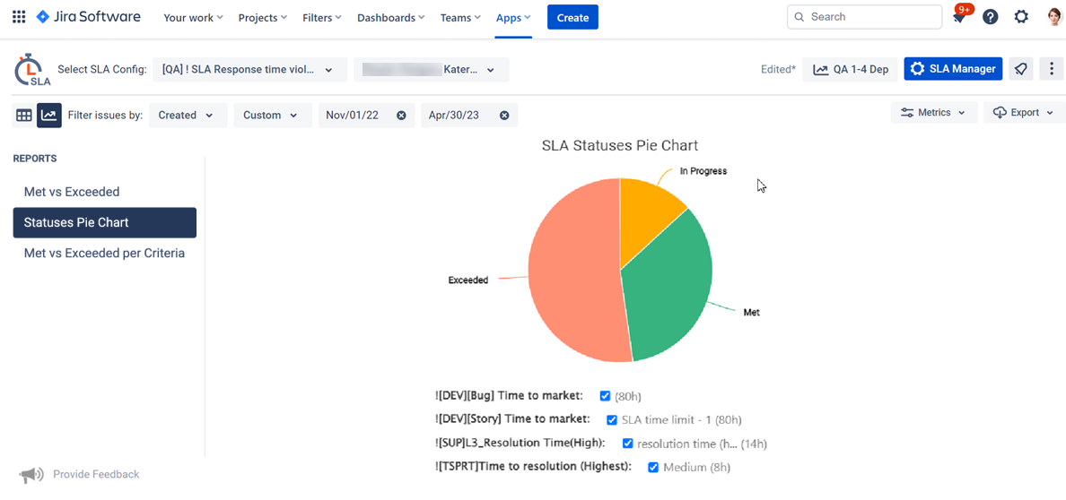Clear the Nov/01/22 start date

[x=401, y=116]
